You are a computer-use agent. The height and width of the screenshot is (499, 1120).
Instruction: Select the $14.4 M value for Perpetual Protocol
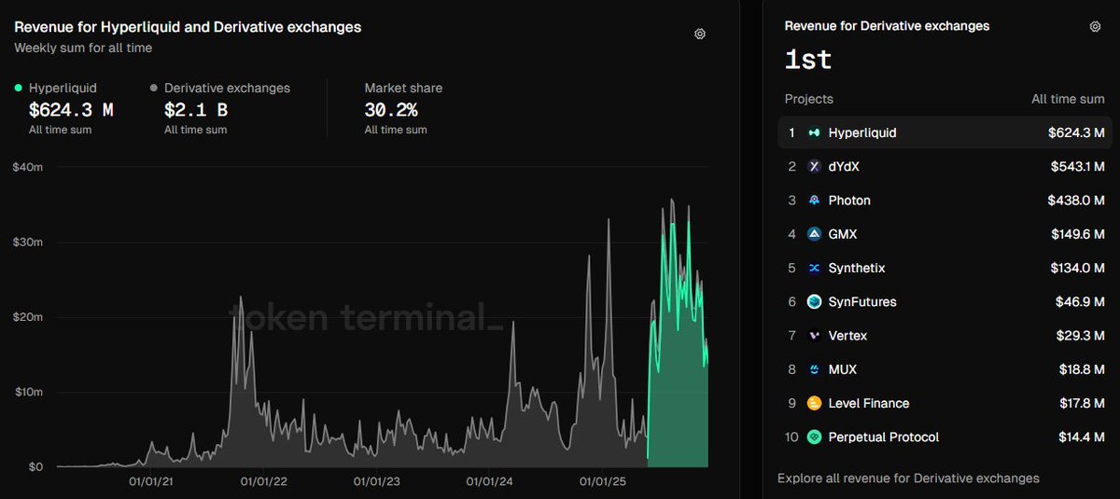(x=1081, y=437)
